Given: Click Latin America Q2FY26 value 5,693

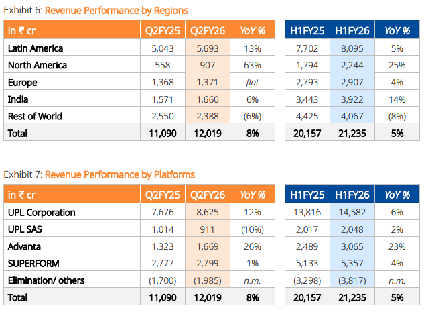Looking at the screenshot, I should click(x=206, y=48).
